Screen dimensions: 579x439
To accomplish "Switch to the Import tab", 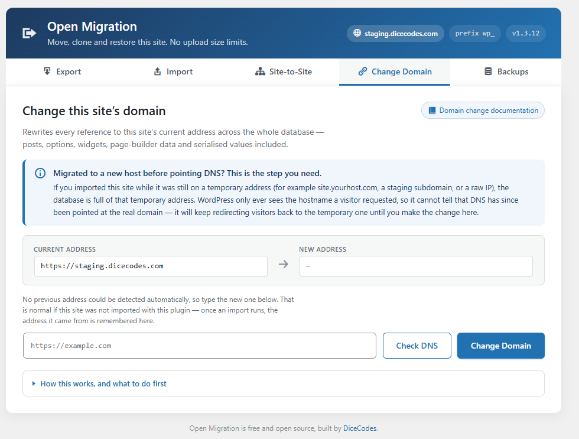I will click(173, 71).
